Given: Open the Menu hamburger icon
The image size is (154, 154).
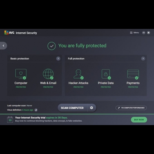Looking at the screenshot, I should point(131,33).
